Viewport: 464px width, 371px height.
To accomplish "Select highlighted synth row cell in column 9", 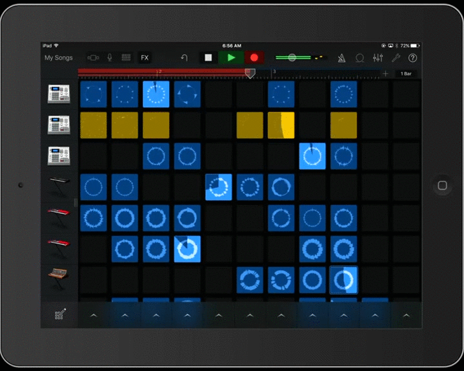I will (343, 280).
